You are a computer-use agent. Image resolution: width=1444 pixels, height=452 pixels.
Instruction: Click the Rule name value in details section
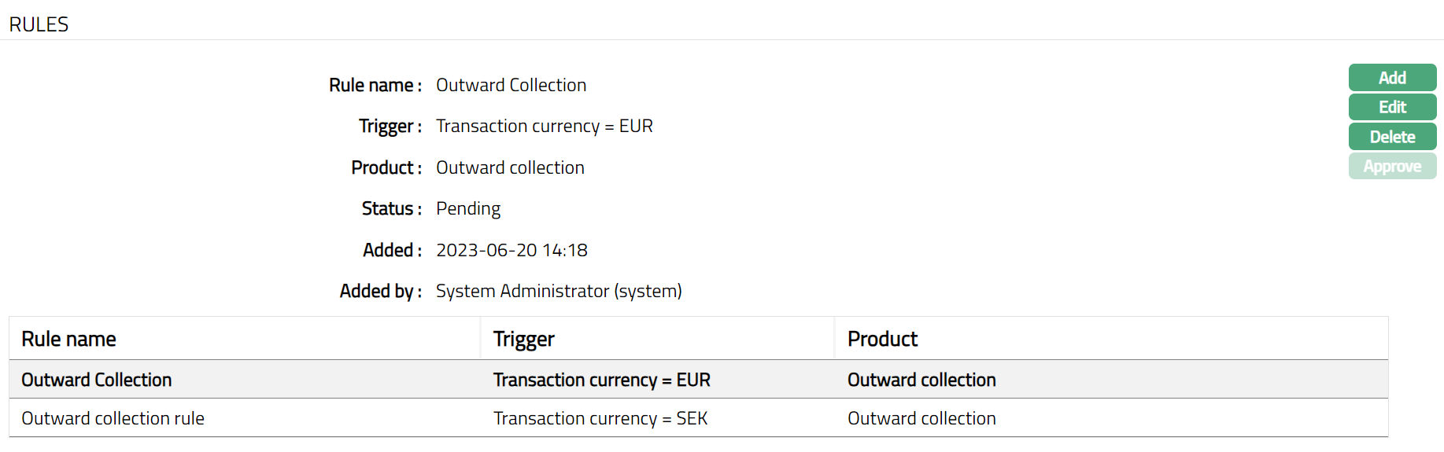tap(511, 85)
